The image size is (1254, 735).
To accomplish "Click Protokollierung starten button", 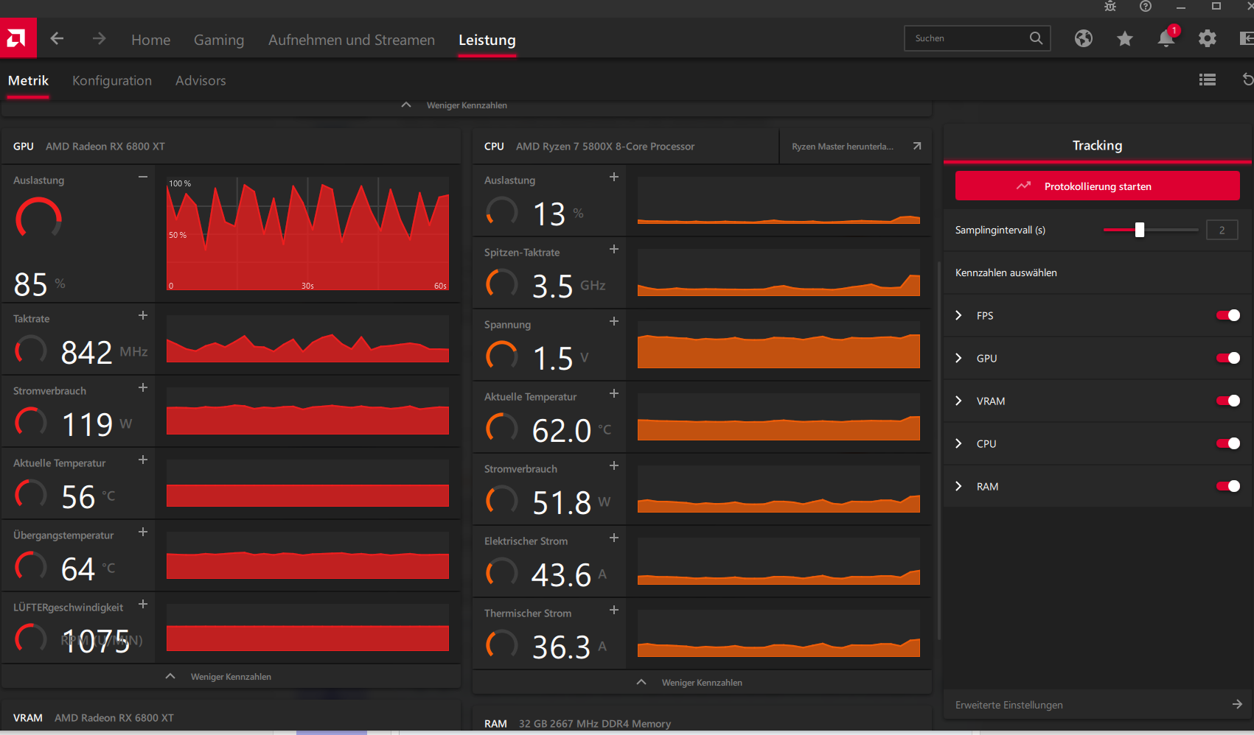I will point(1098,186).
